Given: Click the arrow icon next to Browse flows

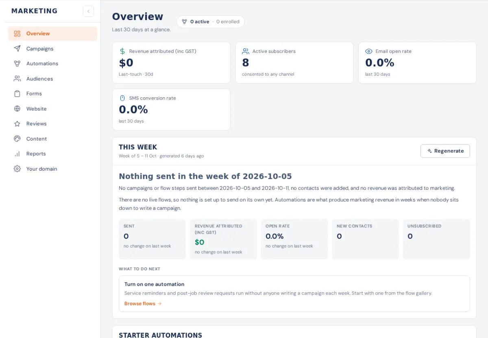Looking at the screenshot, I should click(160, 304).
